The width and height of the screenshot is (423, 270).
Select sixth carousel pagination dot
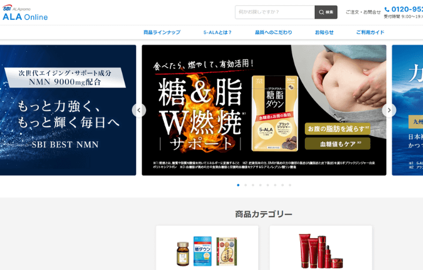tap(275, 185)
